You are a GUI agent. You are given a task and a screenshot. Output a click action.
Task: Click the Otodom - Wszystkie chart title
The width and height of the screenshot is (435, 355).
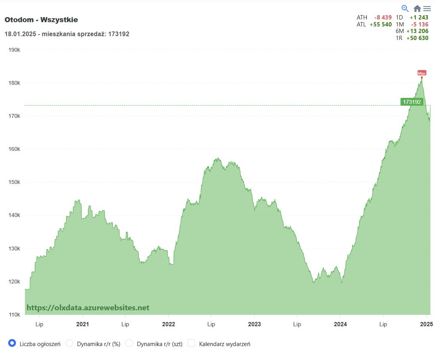(x=41, y=20)
